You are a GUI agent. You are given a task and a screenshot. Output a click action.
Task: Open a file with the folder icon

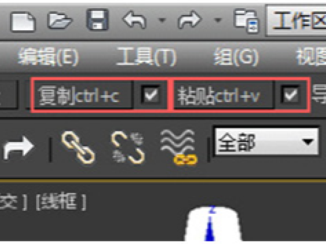point(60,20)
